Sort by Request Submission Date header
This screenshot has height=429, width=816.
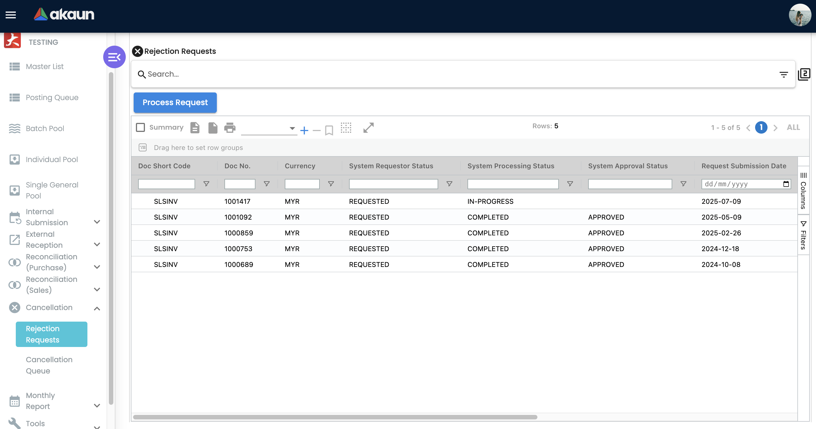coord(744,166)
